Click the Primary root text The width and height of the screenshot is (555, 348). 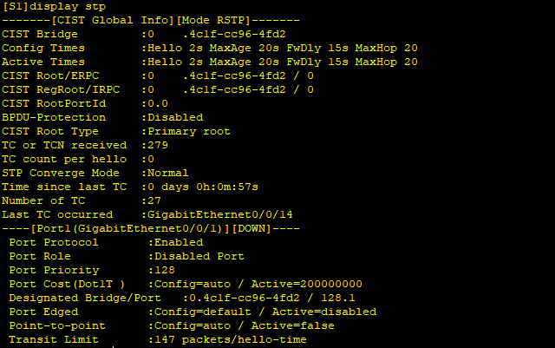coord(189,131)
